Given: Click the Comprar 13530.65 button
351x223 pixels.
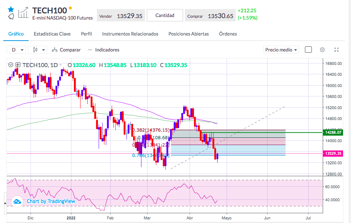Looking at the screenshot, I should point(210,15).
